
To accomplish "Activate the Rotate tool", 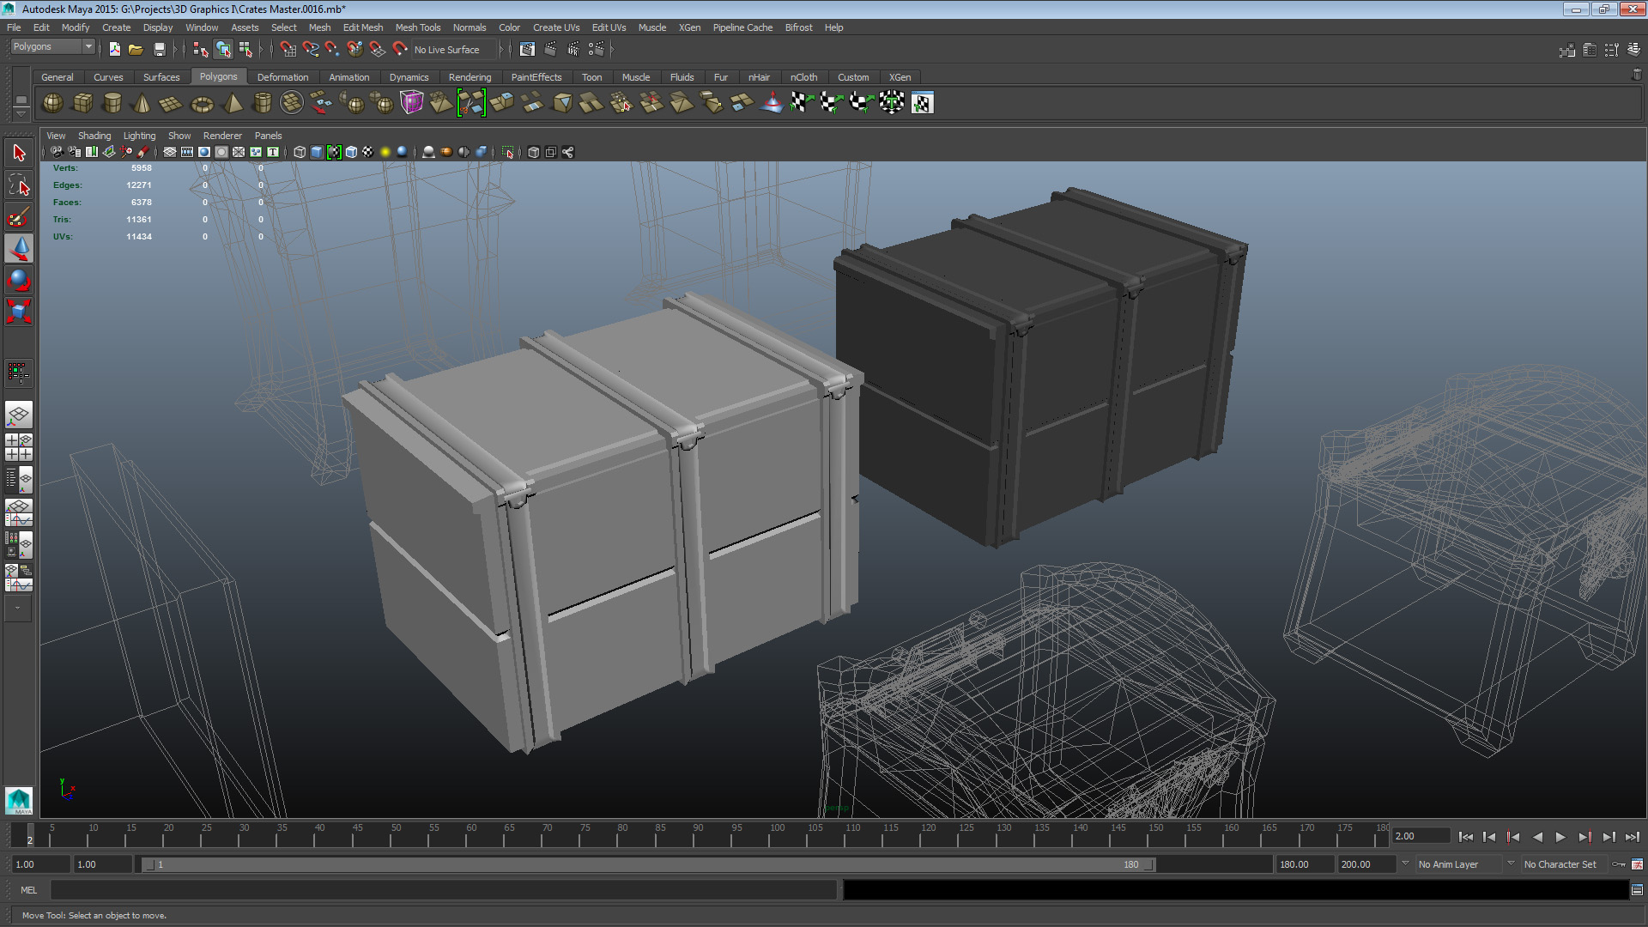I will [x=19, y=279].
